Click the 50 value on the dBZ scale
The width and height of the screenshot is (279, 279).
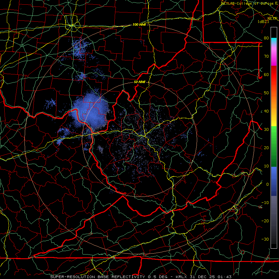(x=266, y=93)
